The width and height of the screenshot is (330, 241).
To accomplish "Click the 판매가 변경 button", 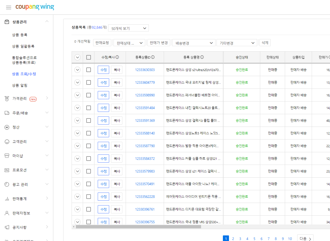I will point(159,43).
